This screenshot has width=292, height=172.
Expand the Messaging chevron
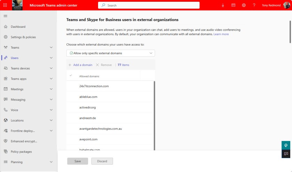point(51,100)
